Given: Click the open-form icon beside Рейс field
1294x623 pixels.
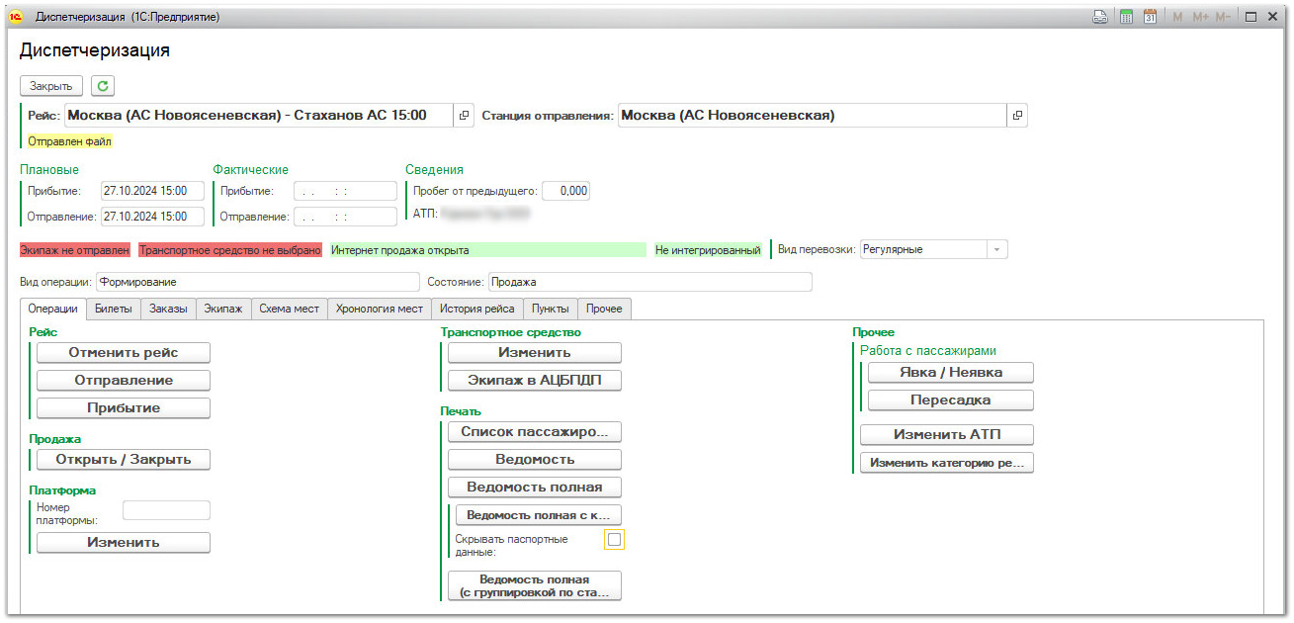Looking at the screenshot, I should (465, 116).
